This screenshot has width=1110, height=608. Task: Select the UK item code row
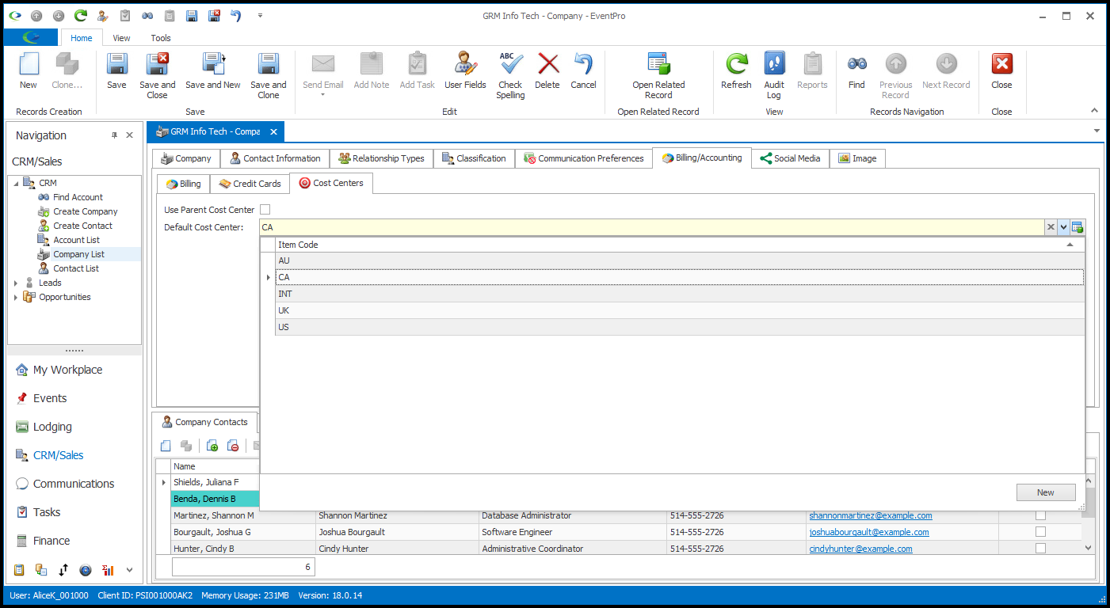point(680,310)
